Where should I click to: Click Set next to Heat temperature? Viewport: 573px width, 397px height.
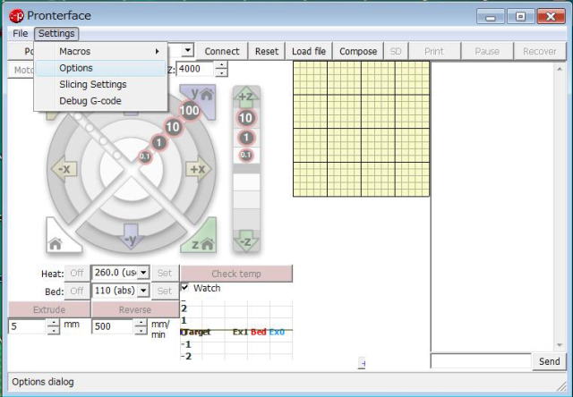point(165,273)
